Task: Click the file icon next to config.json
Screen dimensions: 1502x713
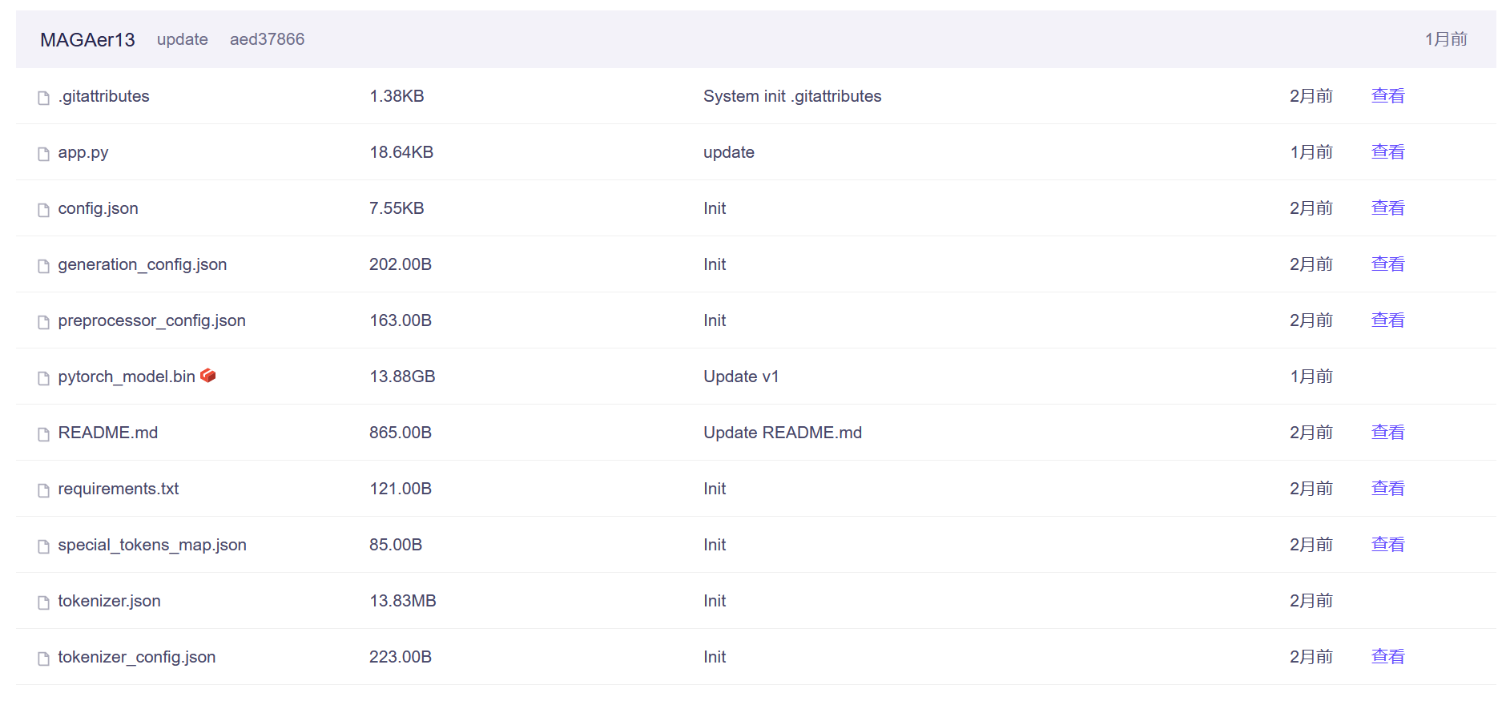Action: tap(43, 210)
